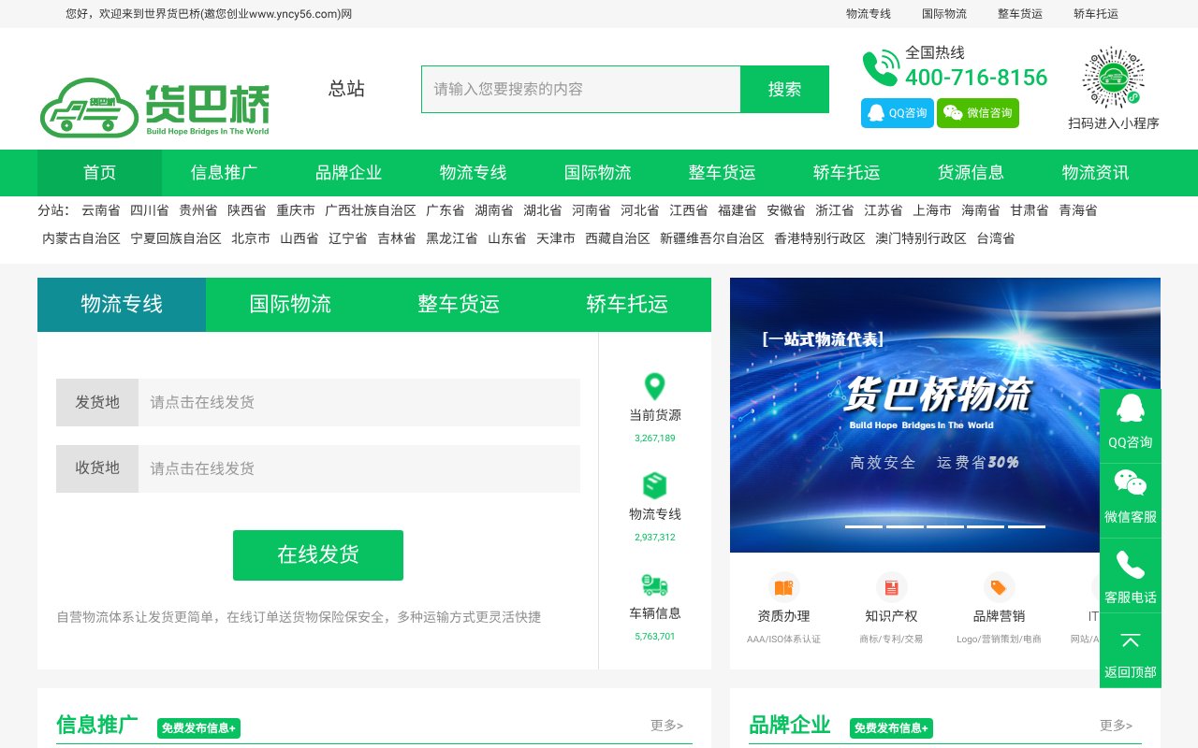This screenshot has width=1198, height=748.
Task: Click the 品牌营销 tag icon
Action: click(x=999, y=586)
